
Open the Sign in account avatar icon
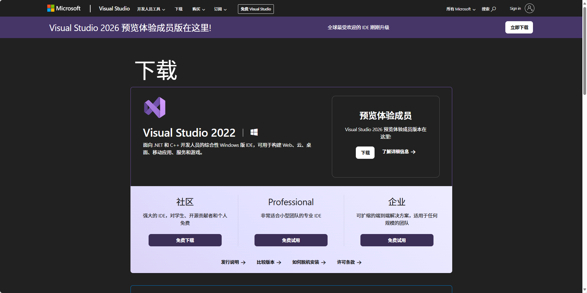(529, 9)
